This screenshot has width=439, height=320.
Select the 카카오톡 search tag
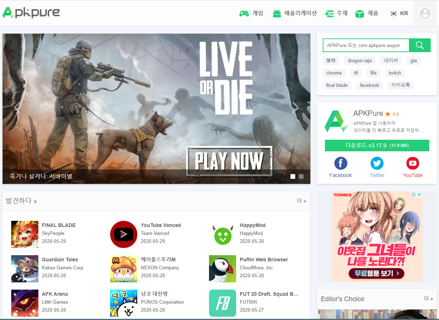pos(401,85)
